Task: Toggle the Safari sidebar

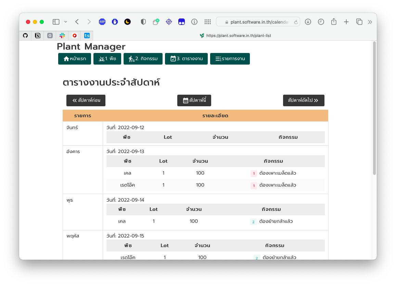Action: coord(56,22)
